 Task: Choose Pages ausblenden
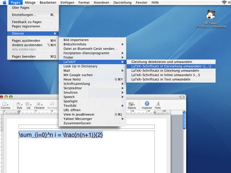(x=33, y=41)
